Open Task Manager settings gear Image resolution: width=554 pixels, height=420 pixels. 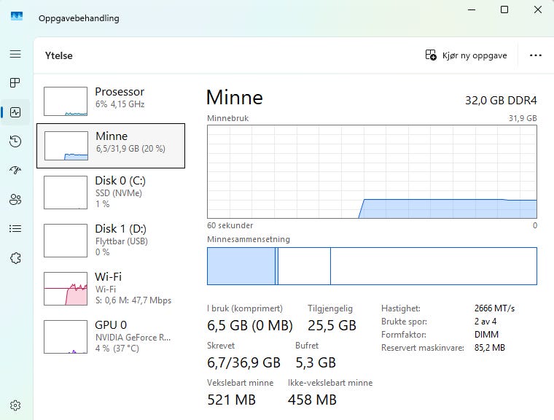pyautogui.click(x=15, y=405)
